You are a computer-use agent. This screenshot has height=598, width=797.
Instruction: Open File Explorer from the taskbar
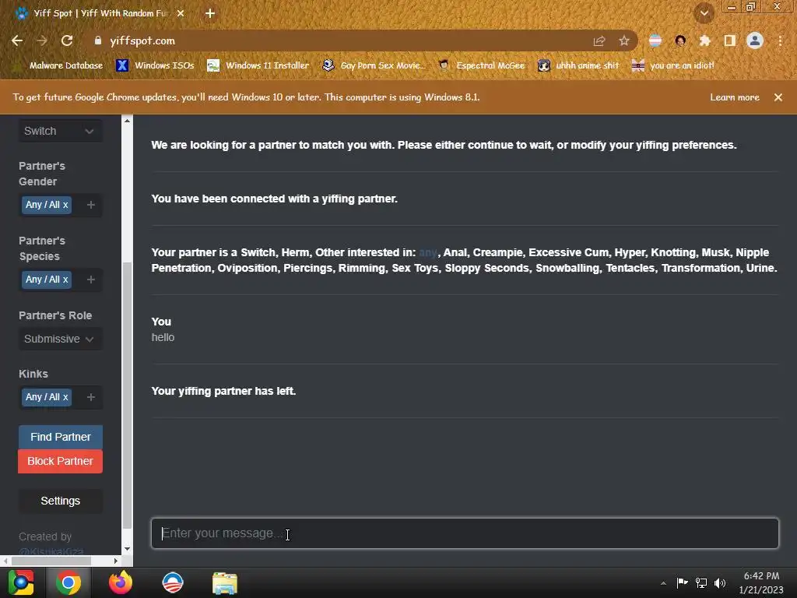pos(225,582)
